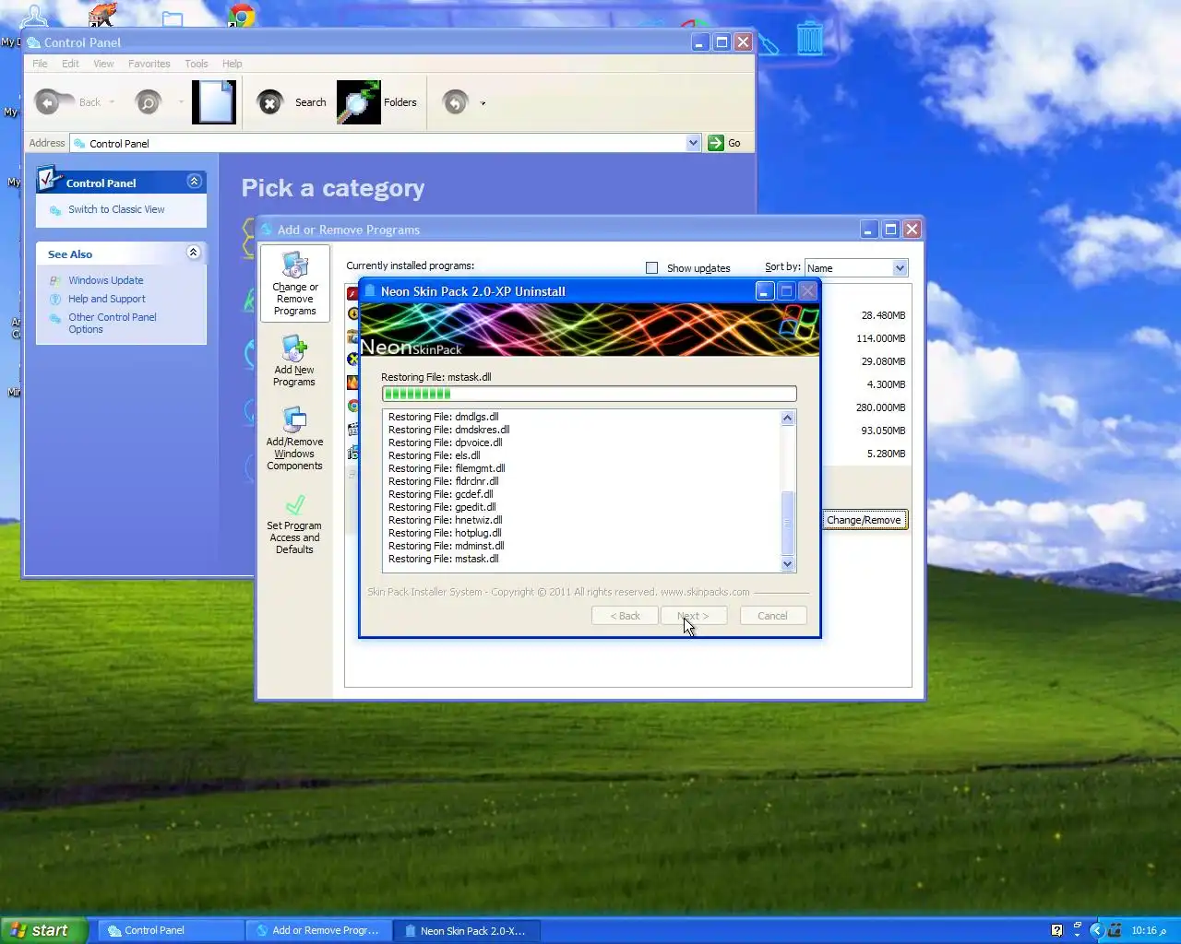Click the log list scroll-up arrow
The width and height of the screenshot is (1181, 944).
(x=787, y=419)
